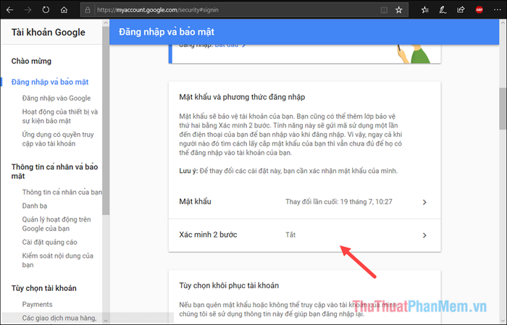Click Mật khẩu và phương thức đăng nhập heading

point(242,97)
